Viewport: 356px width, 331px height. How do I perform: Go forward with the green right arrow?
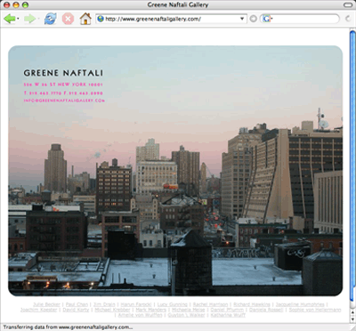tap(29, 19)
